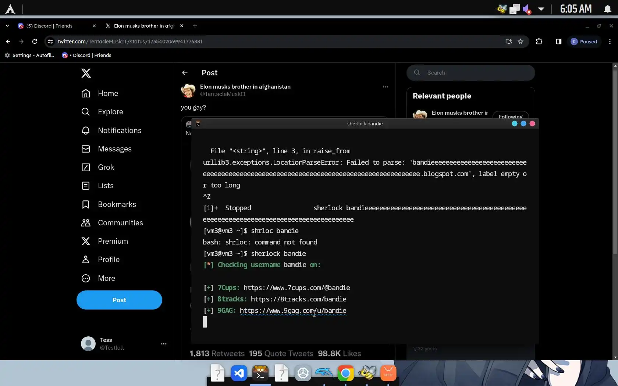Toggle the browser side panel
The height and width of the screenshot is (386, 618).
558,42
